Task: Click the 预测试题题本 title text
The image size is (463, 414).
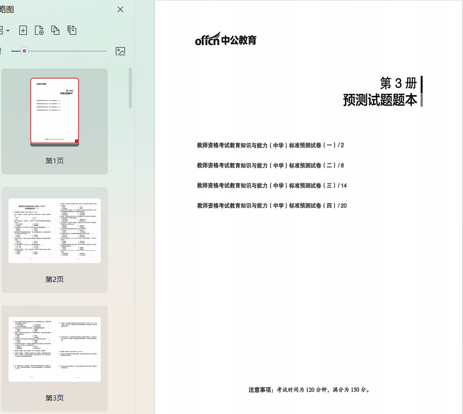Action: pyautogui.click(x=380, y=100)
